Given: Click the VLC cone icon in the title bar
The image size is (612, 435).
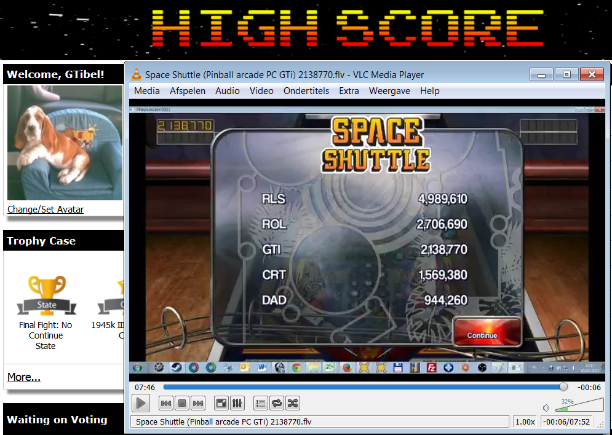Looking at the screenshot, I should (136, 74).
